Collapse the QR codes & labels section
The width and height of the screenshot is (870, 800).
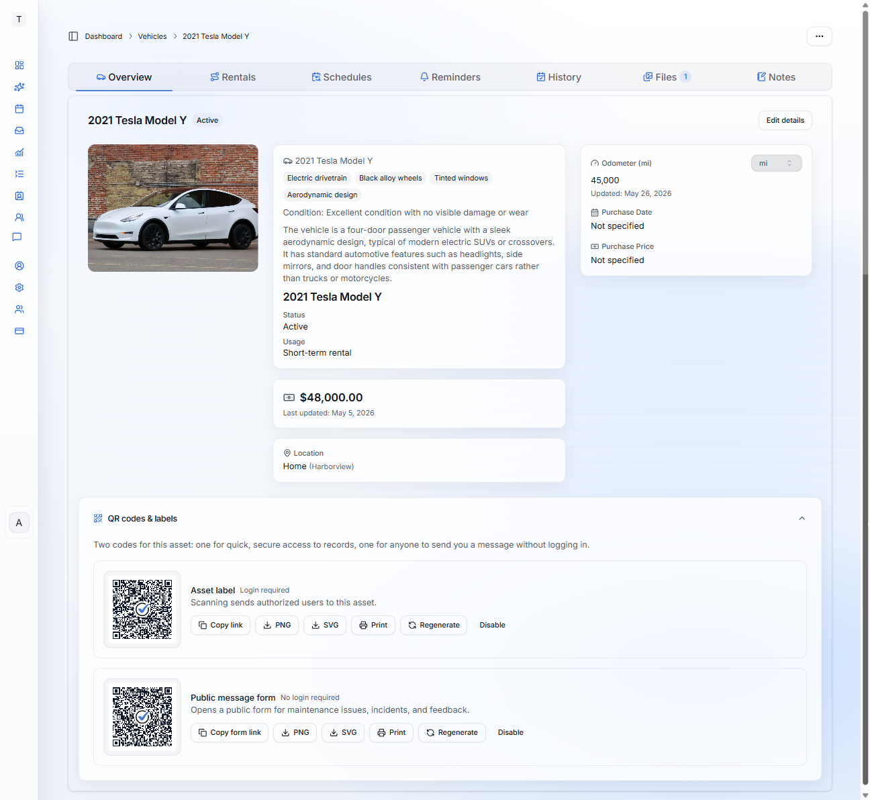tap(802, 518)
